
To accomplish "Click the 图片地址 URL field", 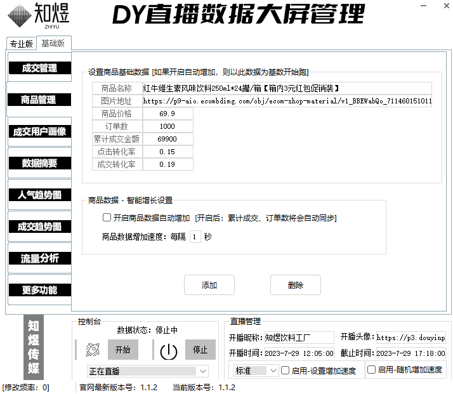I will [287, 101].
